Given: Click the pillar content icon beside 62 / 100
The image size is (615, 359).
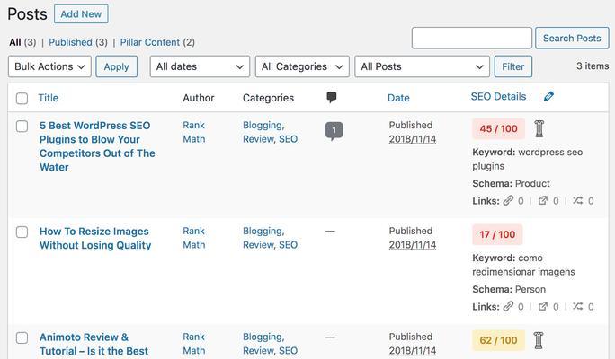Looking at the screenshot, I should [x=539, y=340].
